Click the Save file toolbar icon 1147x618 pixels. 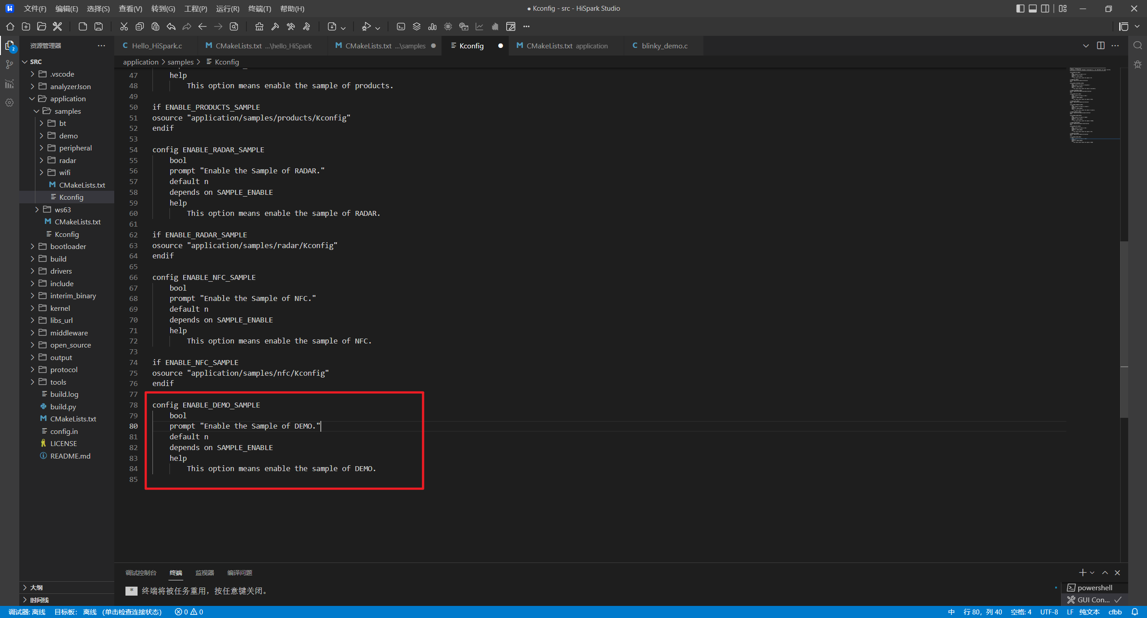tap(99, 26)
